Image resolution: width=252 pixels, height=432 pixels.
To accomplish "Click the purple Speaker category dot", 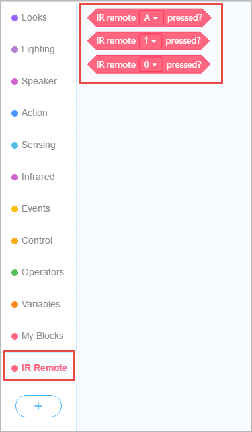I will click(x=15, y=82).
